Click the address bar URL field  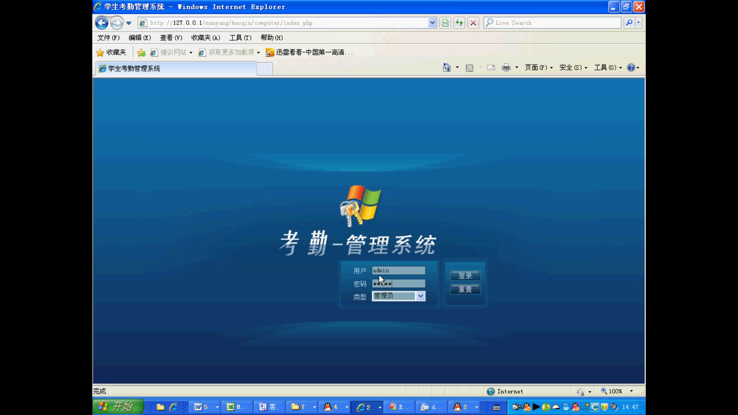tap(288, 23)
